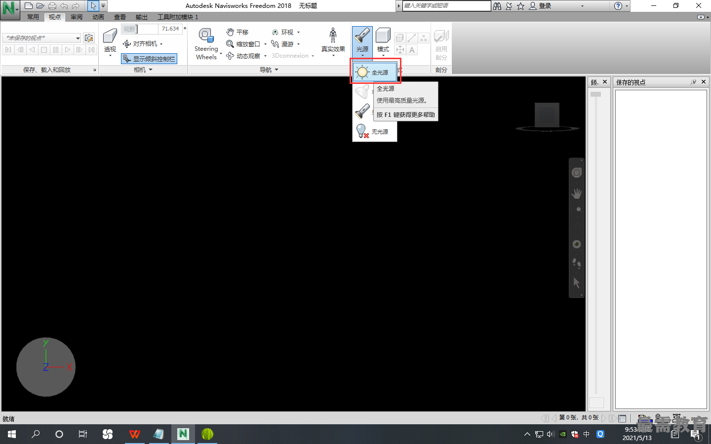Click the stop playback button
The height and width of the screenshot is (444, 711).
tap(44, 50)
